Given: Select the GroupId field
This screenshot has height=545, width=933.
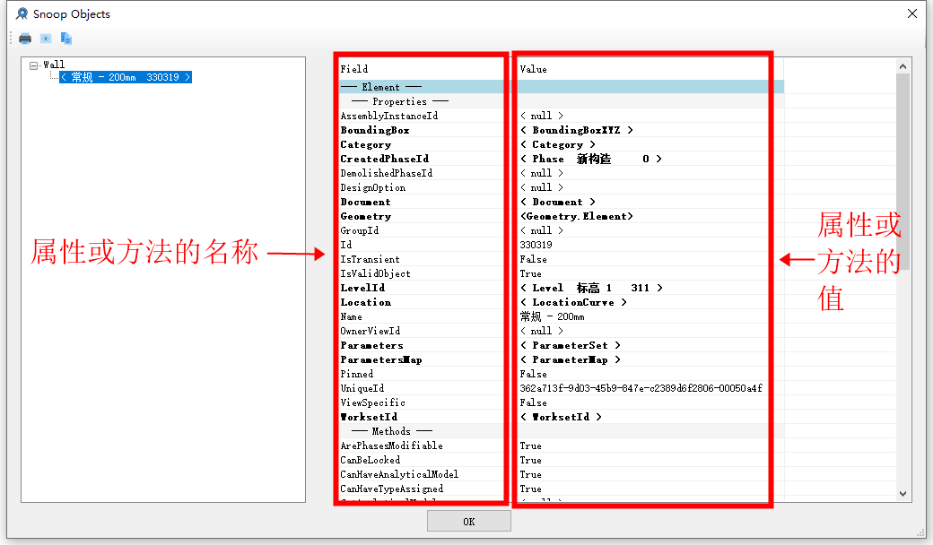Looking at the screenshot, I should click(360, 230).
